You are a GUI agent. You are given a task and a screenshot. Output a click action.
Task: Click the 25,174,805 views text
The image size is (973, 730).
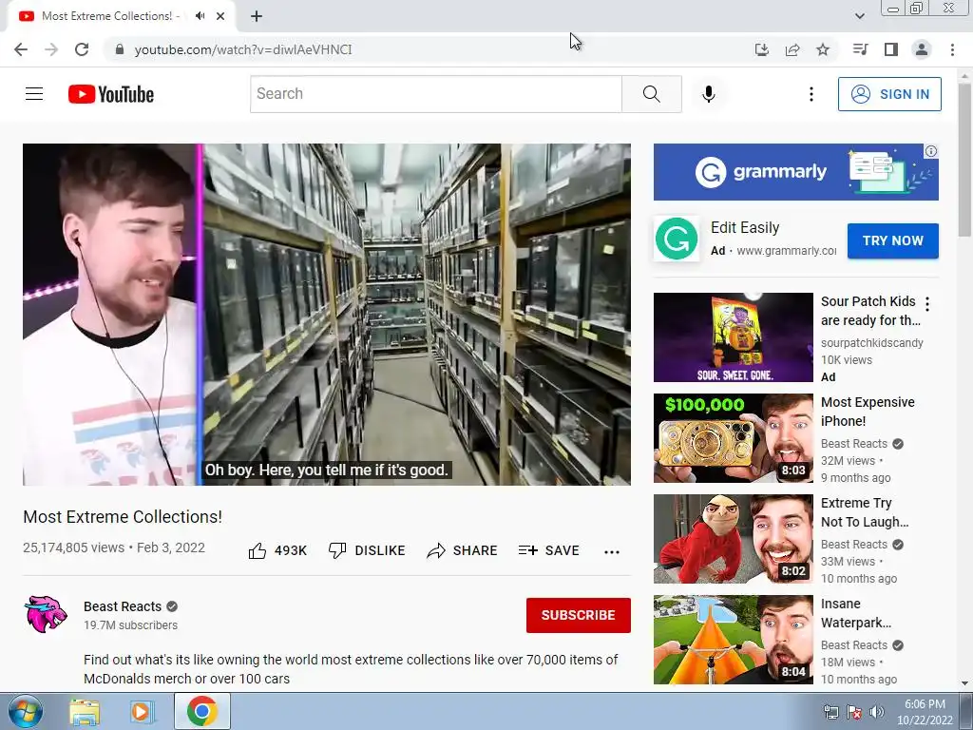[73, 547]
